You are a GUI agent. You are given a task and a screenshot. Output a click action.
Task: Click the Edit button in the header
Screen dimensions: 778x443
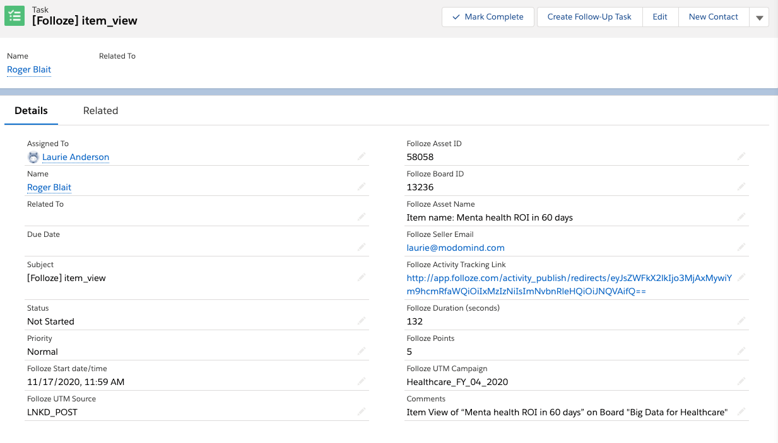[660, 17]
